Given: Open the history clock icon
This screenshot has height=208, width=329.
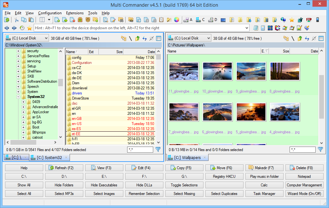Looking at the screenshot, I should click(x=22, y=28).
